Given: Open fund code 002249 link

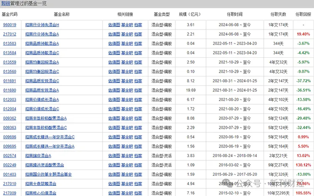Looking at the screenshot, I should tap(9, 165).
